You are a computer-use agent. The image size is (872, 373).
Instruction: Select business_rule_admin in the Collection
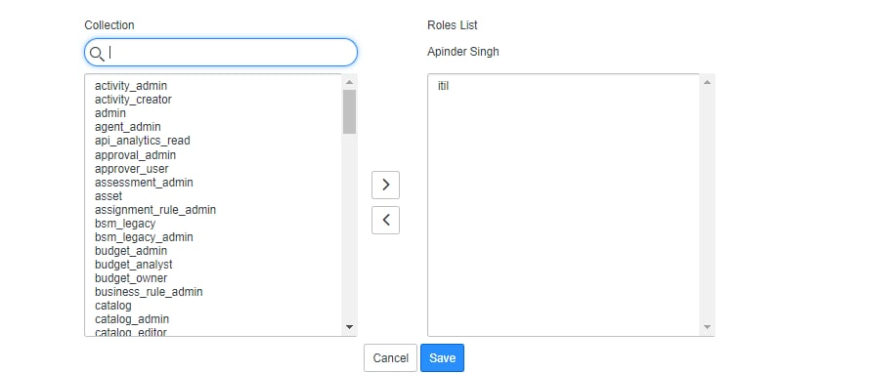point(149,292)
